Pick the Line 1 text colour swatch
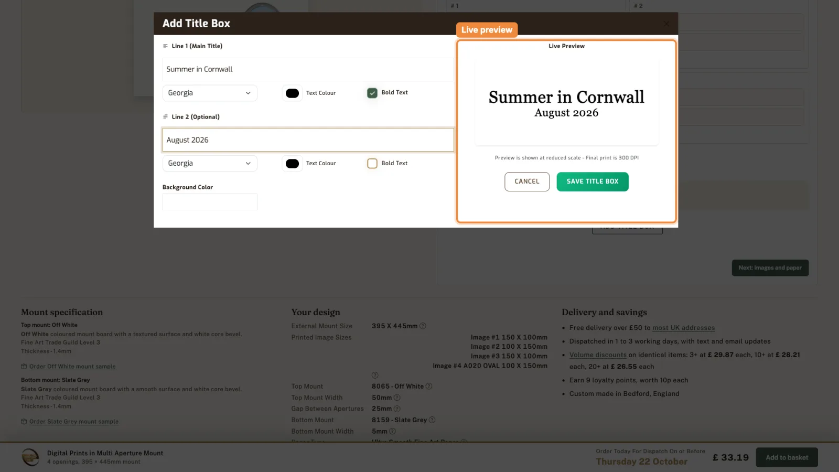Screen dimensions: 839x472 pos(292,93)
